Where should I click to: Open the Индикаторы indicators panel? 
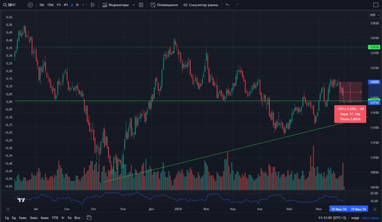point(116,5)
